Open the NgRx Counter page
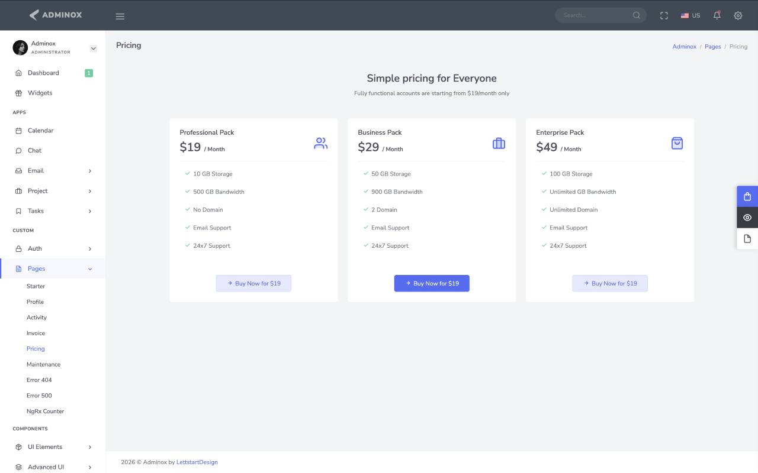This screenshot has height=473, width=758. pos(45,412)
